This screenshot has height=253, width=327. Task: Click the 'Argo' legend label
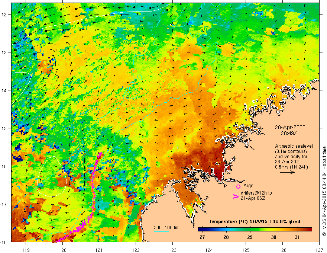248,186
